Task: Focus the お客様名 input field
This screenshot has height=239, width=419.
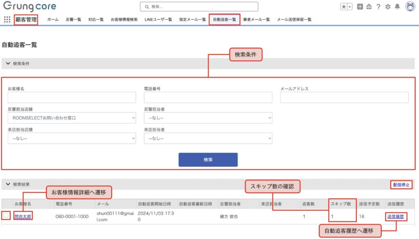Action: (72, 98)
